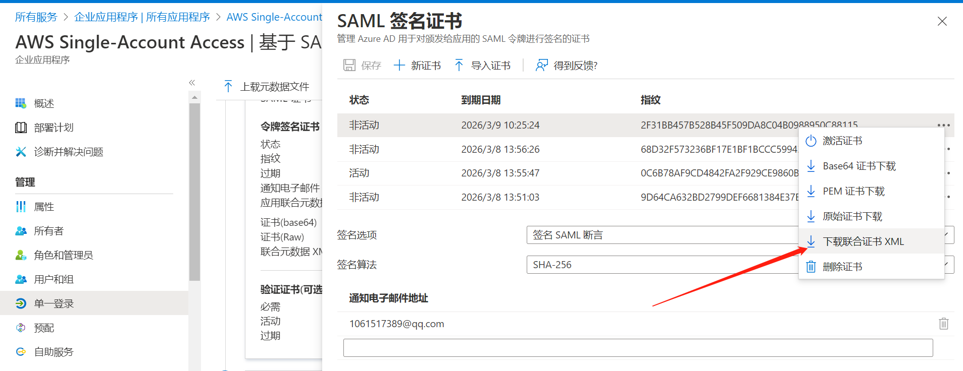Click the 诊断并解决问题 wrench icon

tap(21, 152)
